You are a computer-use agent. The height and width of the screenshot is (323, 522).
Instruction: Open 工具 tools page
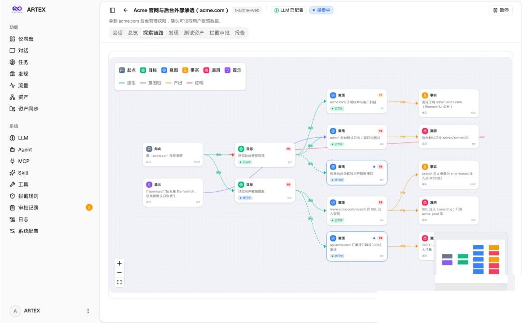pos(19,184)
